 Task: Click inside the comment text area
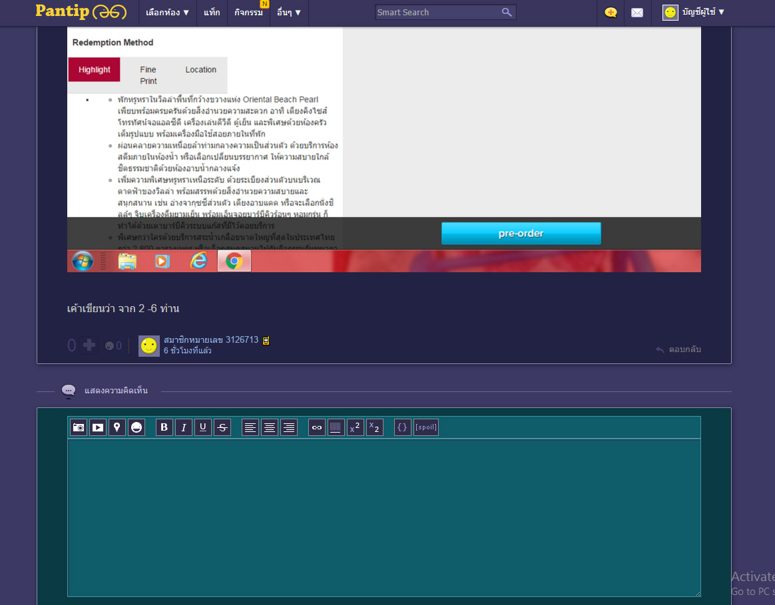(384, 518)
